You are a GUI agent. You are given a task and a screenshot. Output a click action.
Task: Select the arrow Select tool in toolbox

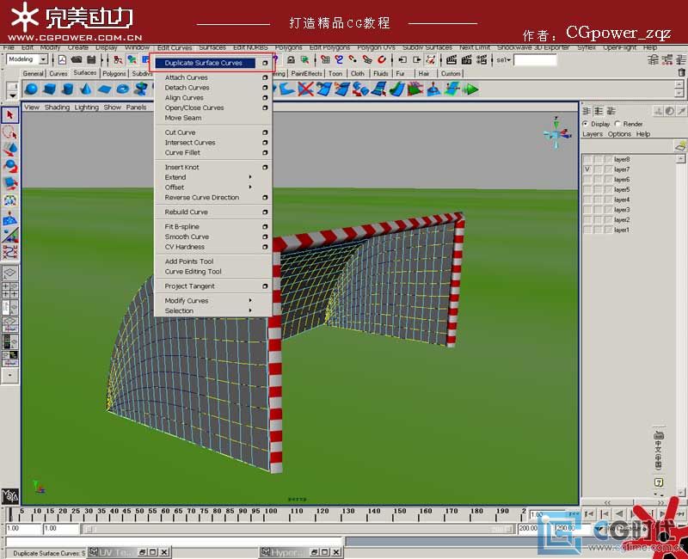tap(9, 115)
